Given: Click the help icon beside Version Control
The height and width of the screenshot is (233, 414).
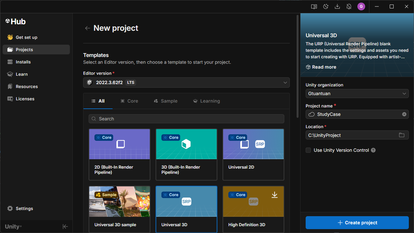Looking at the screenshot, I should click(373, 150).
